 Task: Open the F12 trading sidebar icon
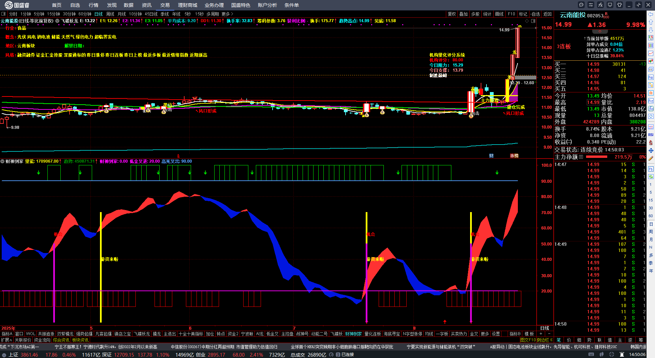651,101
